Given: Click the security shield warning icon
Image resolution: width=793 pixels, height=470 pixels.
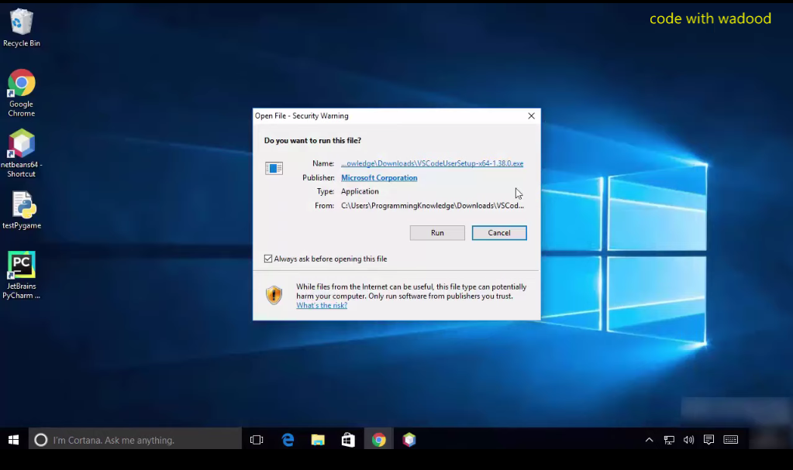Looking at the screenshot, I should click(x=274, y=295).
